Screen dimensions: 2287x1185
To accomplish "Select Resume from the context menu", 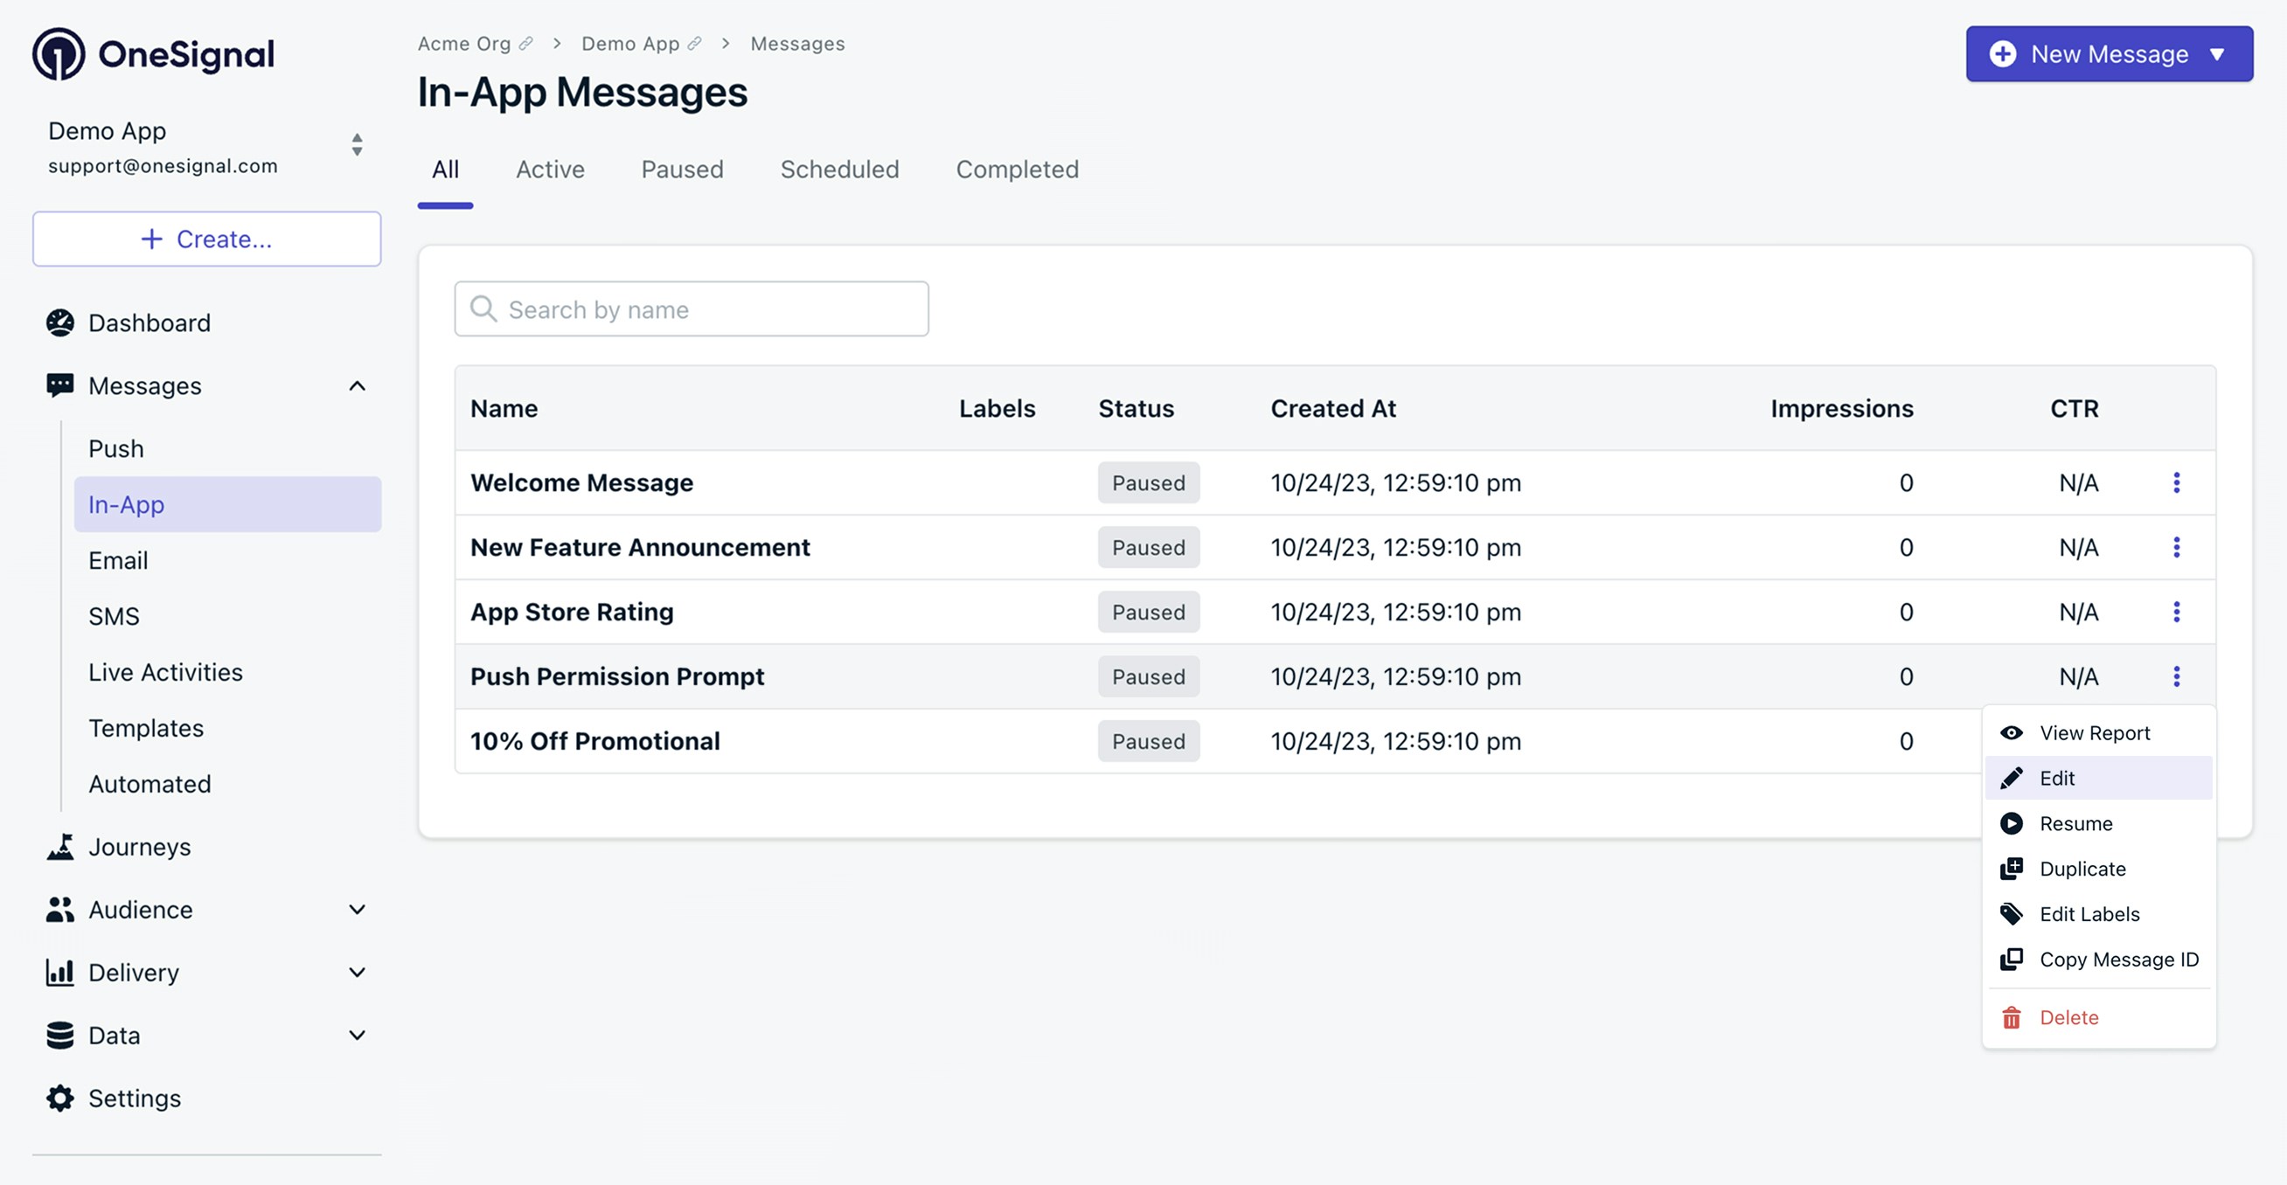I will [2075, 823].
